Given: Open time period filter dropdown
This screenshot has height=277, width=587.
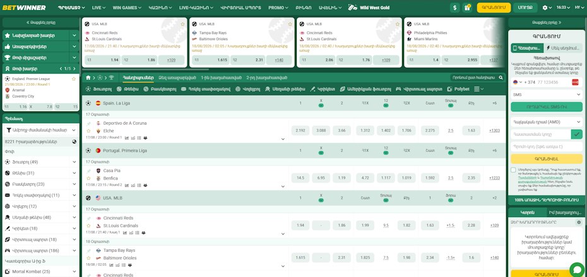Looking at the screenshot, I should click(40, 130).
